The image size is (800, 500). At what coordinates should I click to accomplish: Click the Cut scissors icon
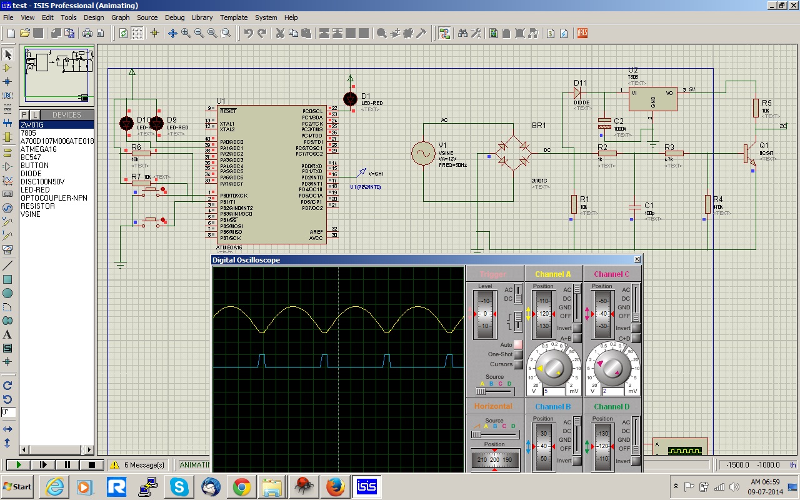tap(280, 33)
